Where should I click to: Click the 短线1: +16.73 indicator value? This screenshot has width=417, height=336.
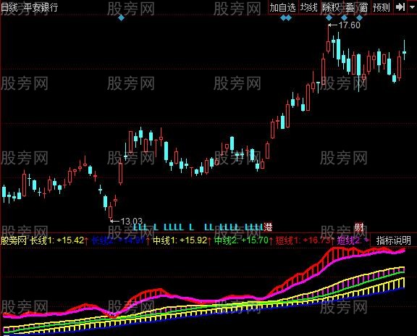pos(303,240)
